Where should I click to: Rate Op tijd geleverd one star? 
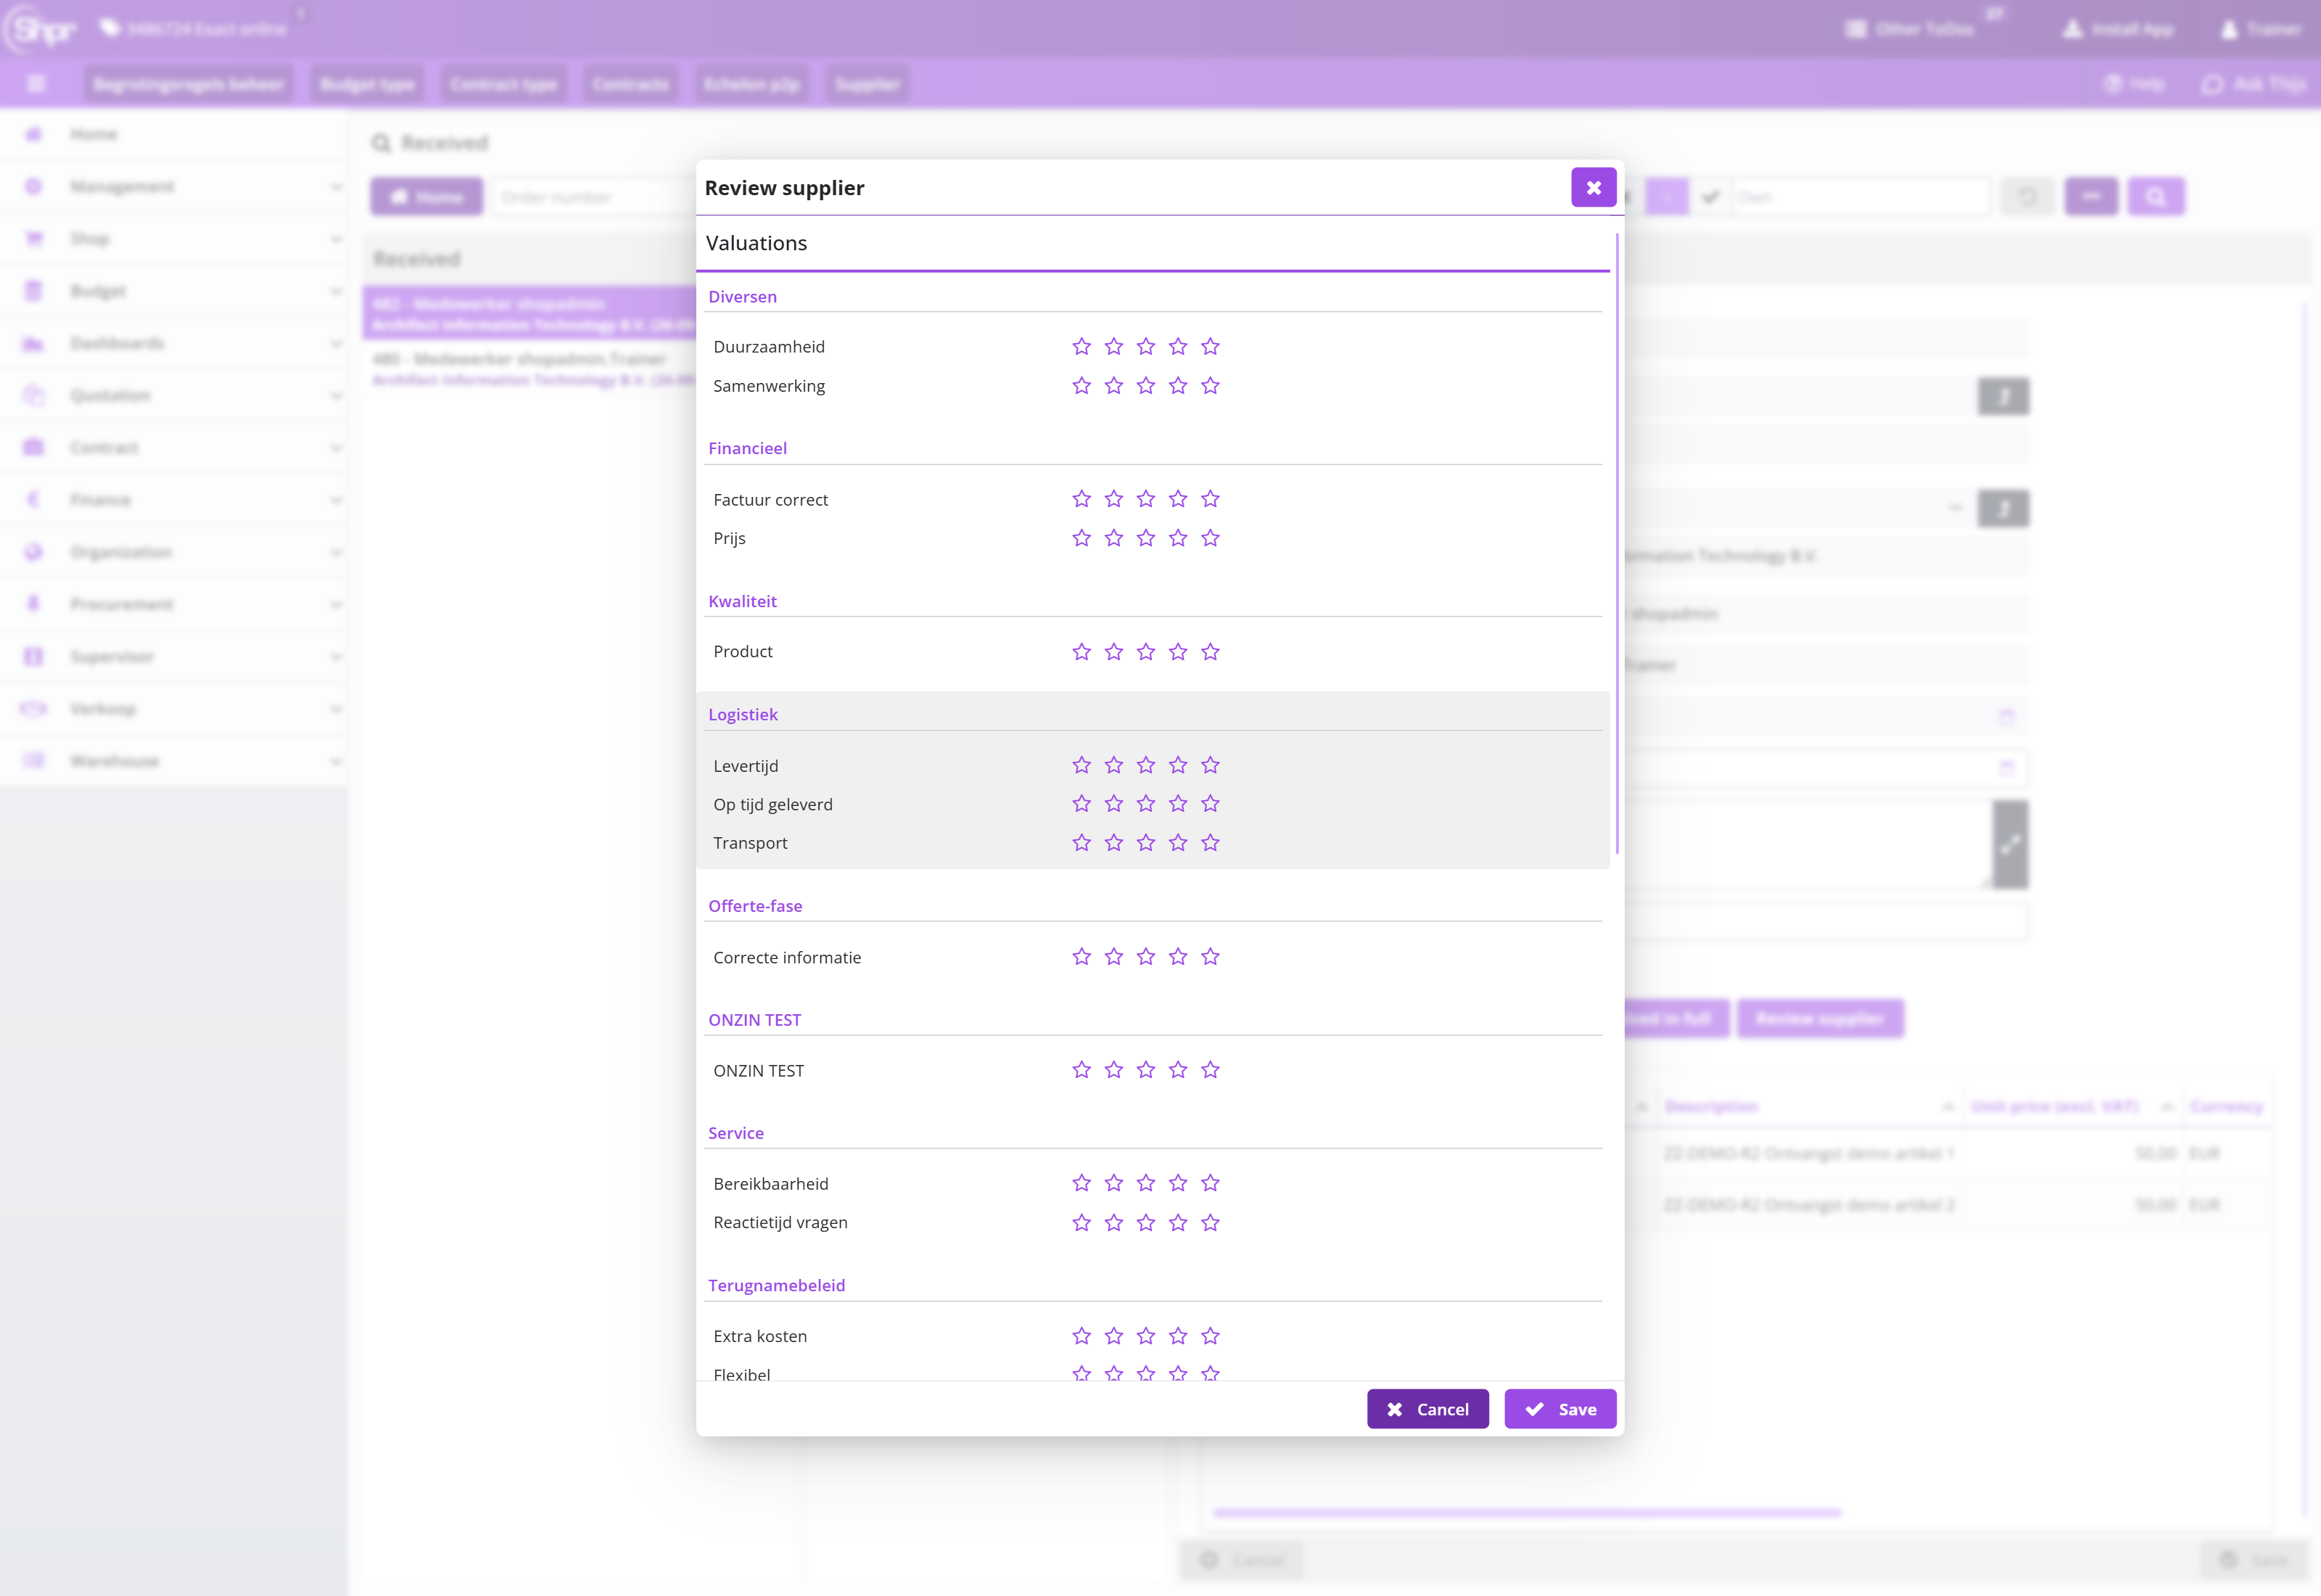[1081, 803]
